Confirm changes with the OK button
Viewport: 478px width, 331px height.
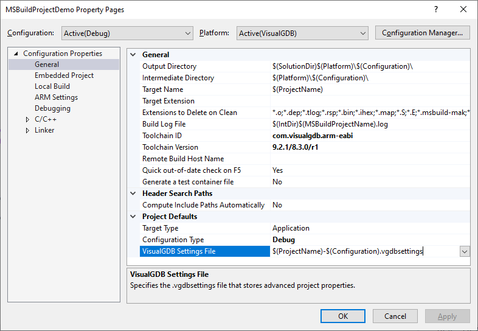(343, 316)
